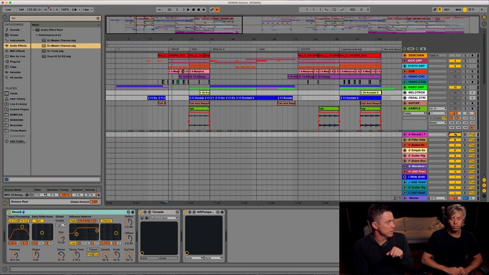Toggle Lo Cut in Reverb Input Processing
The image size is (489, 275).
tap(13, 221)
